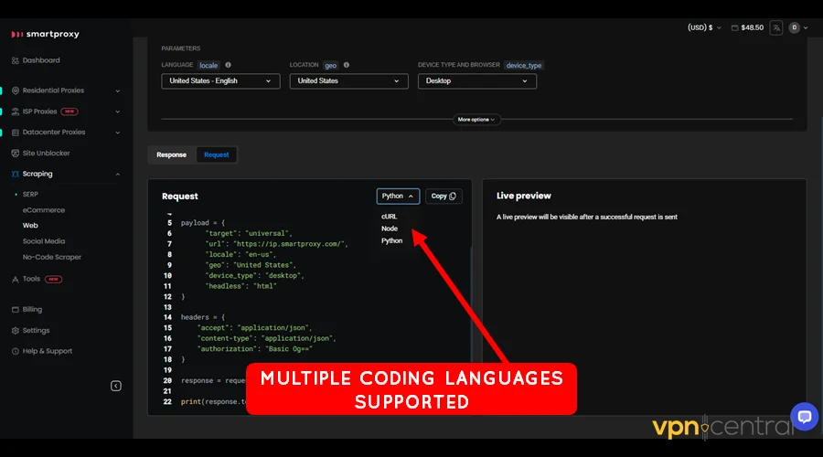The height and width of the screenshot is (457, 823).
Task: Click the geo info icon
Action: tap(346, 65)
